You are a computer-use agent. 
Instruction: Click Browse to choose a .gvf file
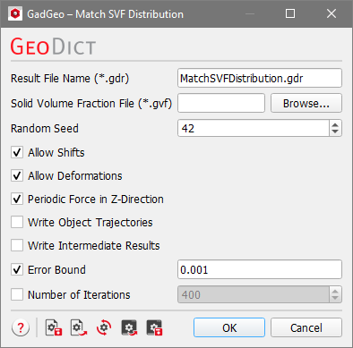pos(306,103)
